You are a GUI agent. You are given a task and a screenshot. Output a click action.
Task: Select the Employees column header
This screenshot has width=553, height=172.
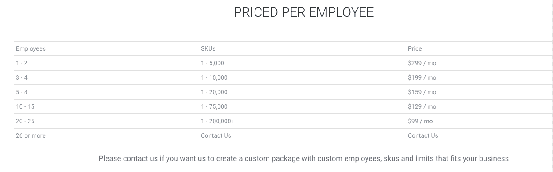click(31, 48)
